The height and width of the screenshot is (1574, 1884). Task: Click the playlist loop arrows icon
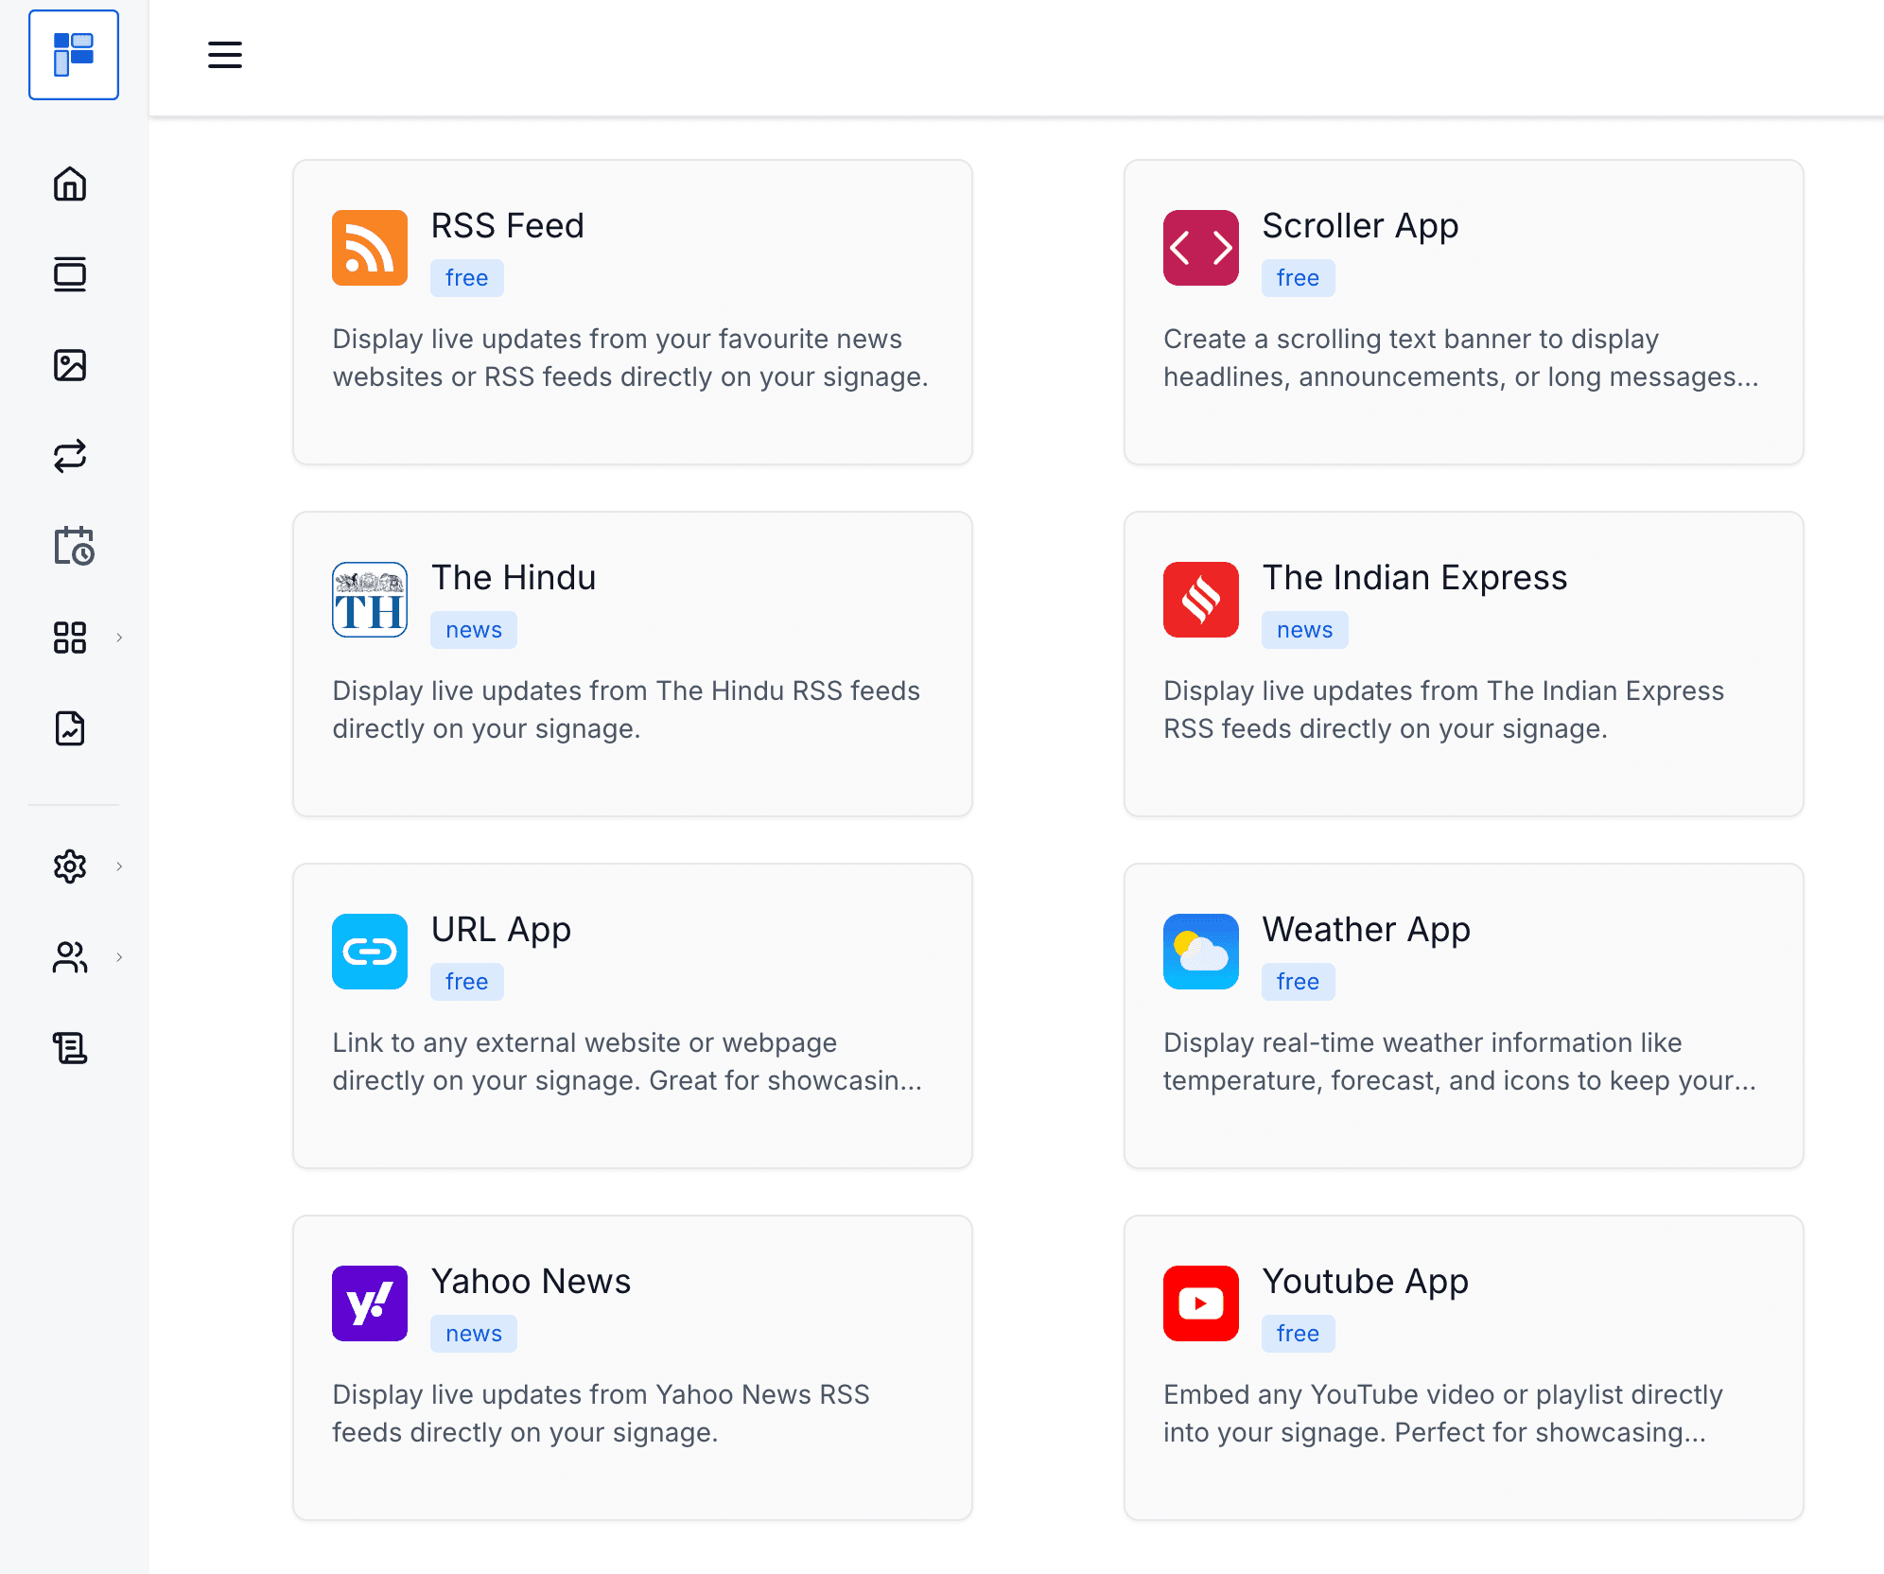[70, 456]
